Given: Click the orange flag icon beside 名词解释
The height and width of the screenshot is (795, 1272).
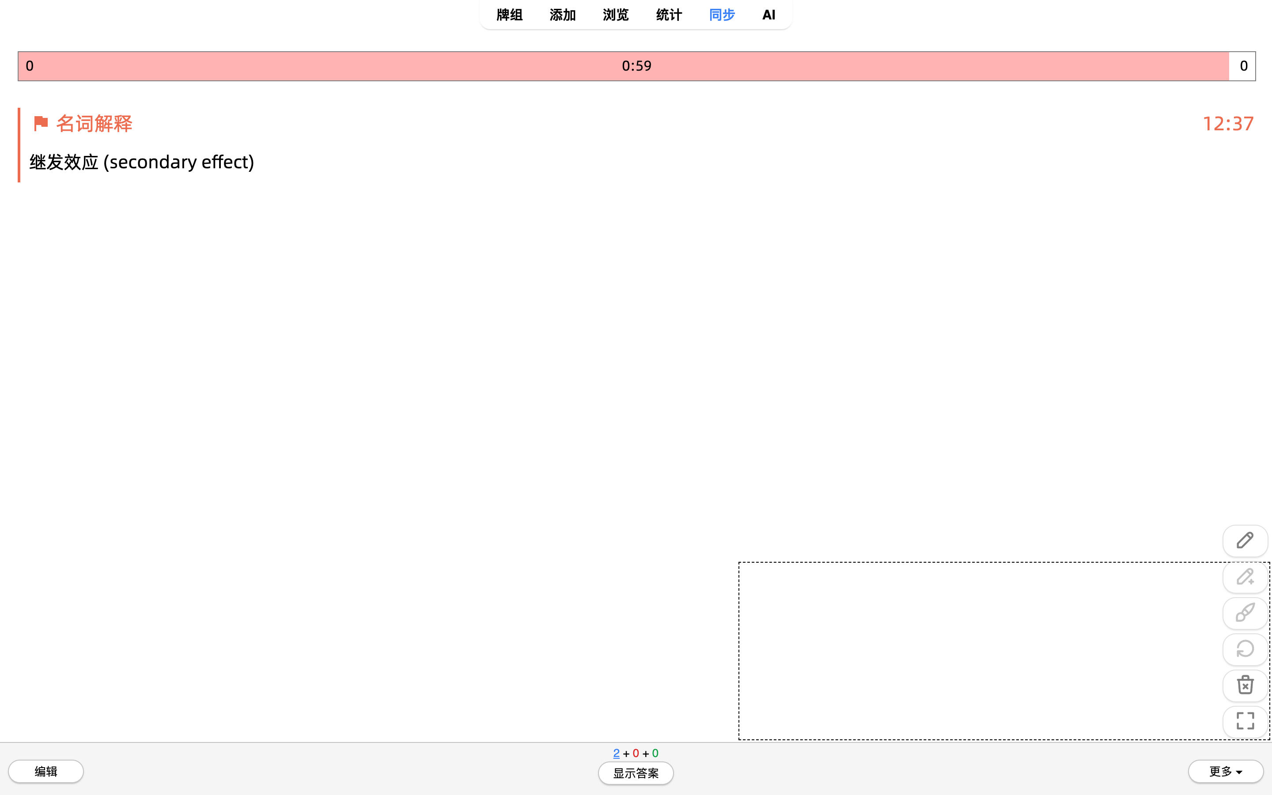Looking at the screenshot, I should coord(41,124).
